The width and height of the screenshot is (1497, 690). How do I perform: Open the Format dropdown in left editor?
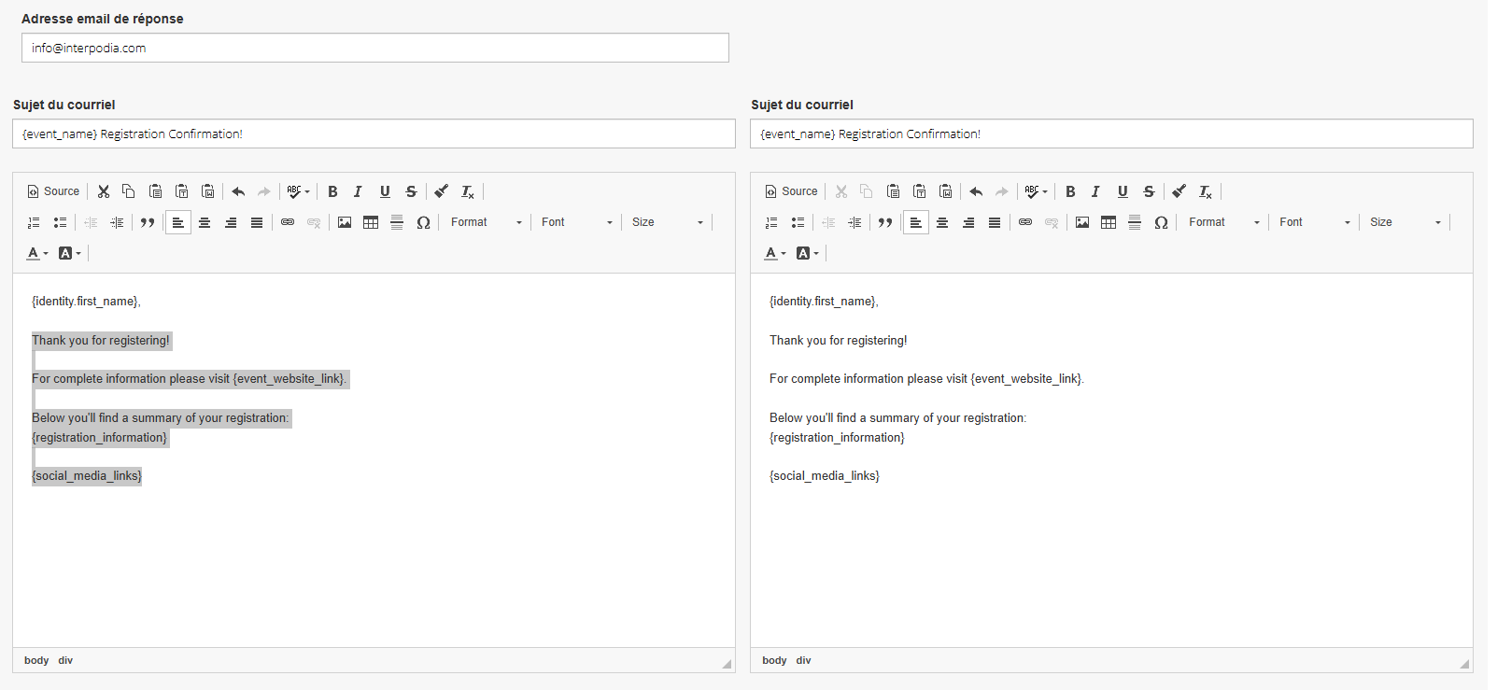[x=486, y=222]
